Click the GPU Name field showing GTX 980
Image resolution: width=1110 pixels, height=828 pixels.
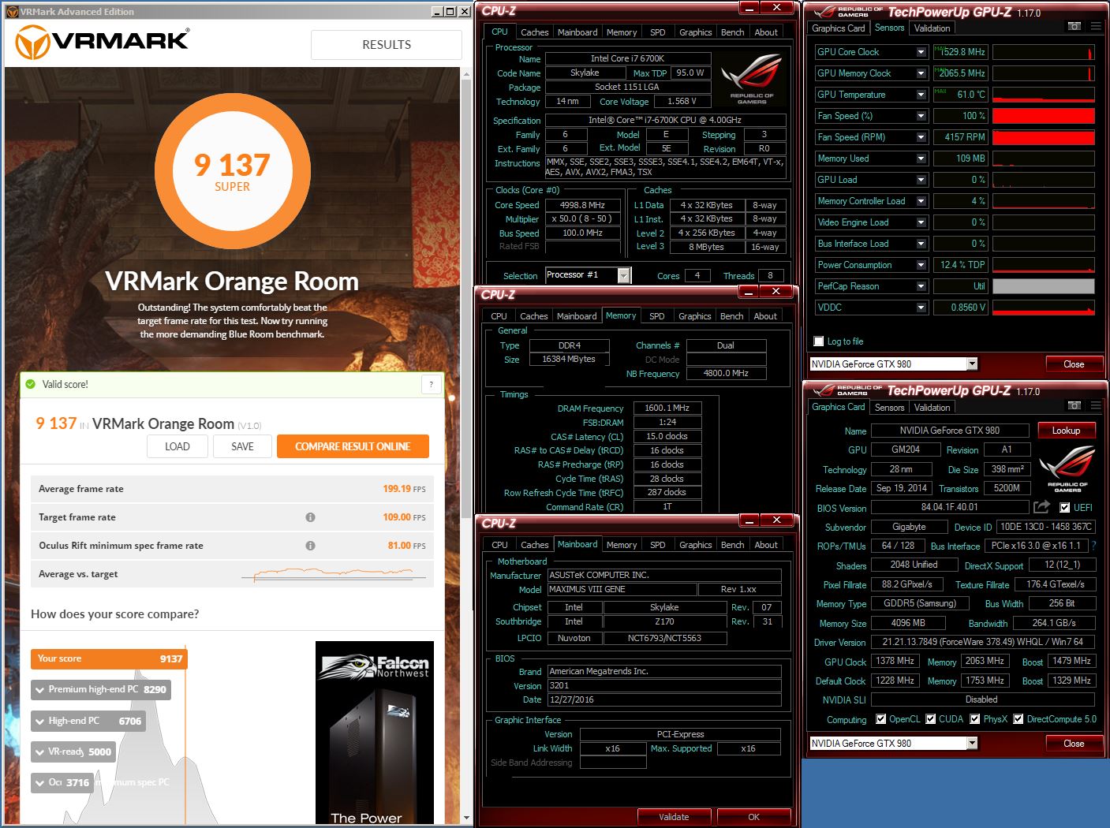coord(950,431)
